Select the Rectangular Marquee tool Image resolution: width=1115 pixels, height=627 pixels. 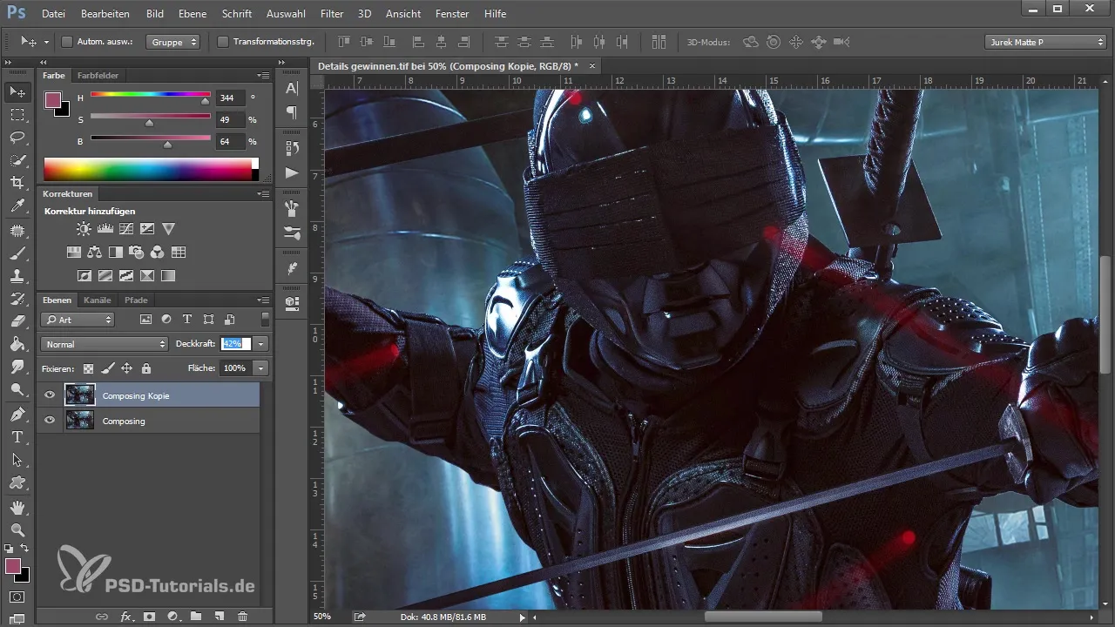(17, 114)
